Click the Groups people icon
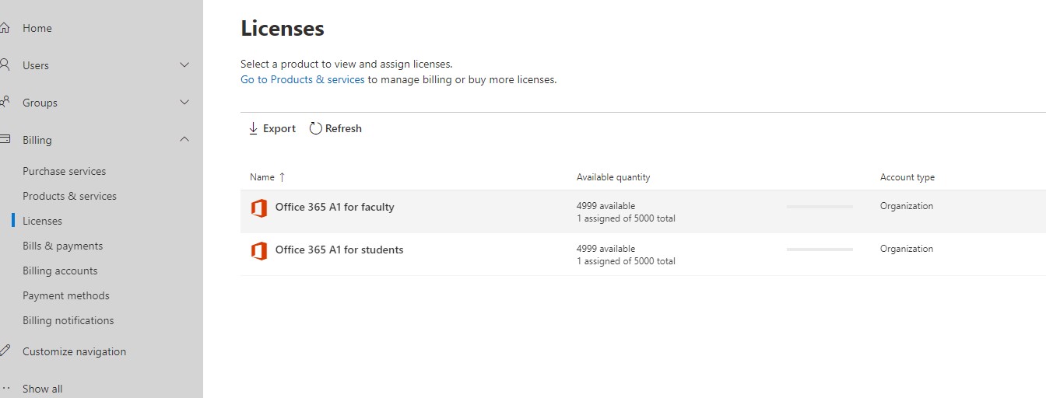Image resolution: width=1046 pixels, height=398 pixels. click(4, 102)
